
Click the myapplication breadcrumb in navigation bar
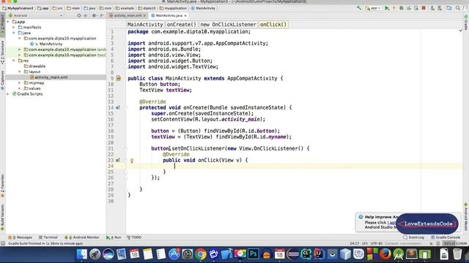click(x=173, y=8)
